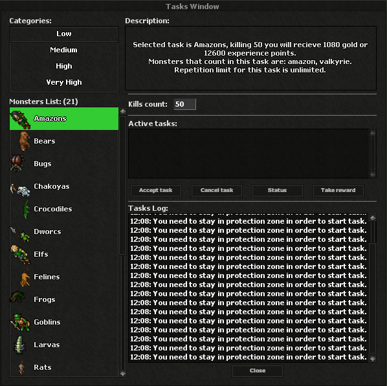Choose the Rats monster icon

22,367
